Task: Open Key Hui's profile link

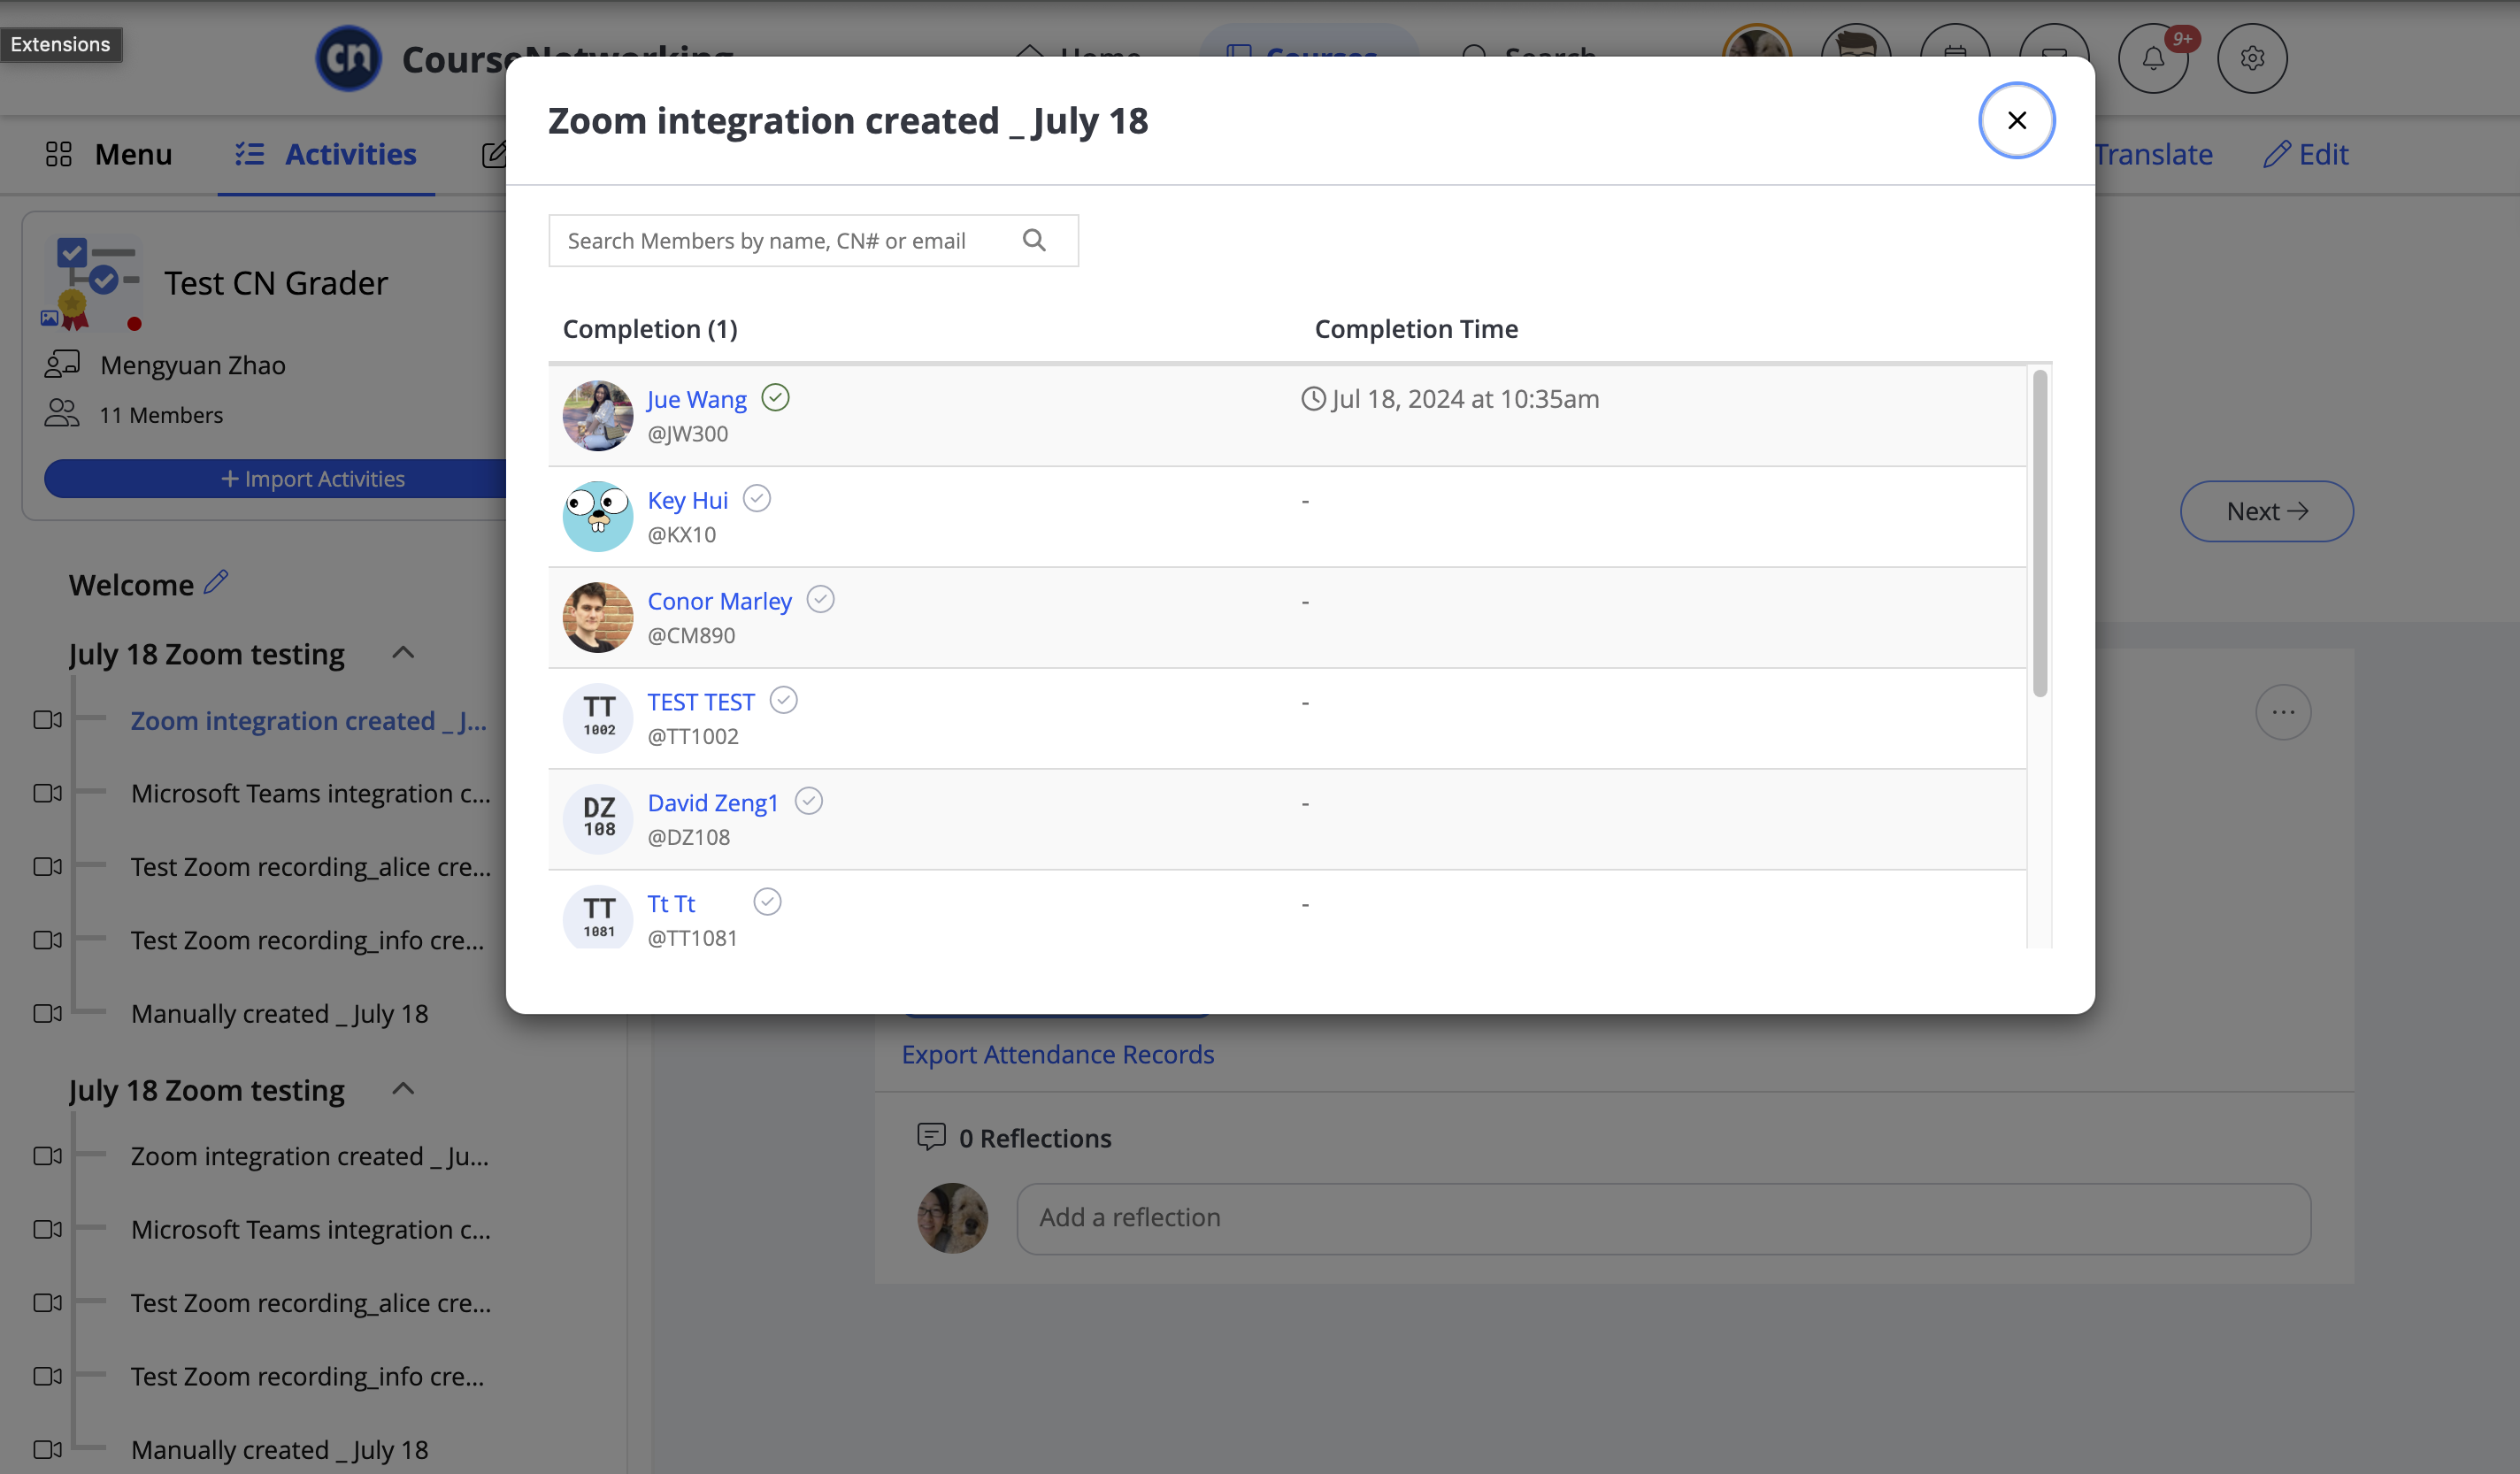Action: 687,500
